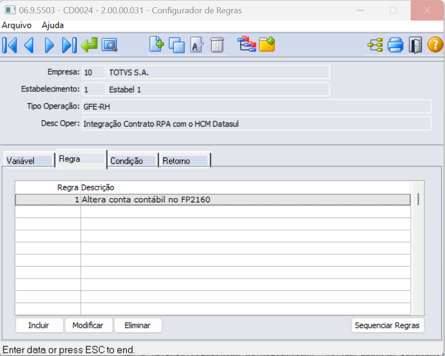The height and width of the screenshot is (356, 445).
Task: Click the rules grid vertical scrollbar
Action: (x=418, y=248)
